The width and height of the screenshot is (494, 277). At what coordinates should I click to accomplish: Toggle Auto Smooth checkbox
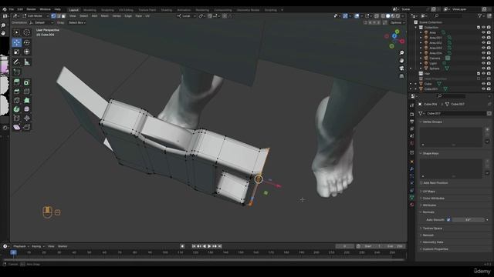tap(448, 220)
